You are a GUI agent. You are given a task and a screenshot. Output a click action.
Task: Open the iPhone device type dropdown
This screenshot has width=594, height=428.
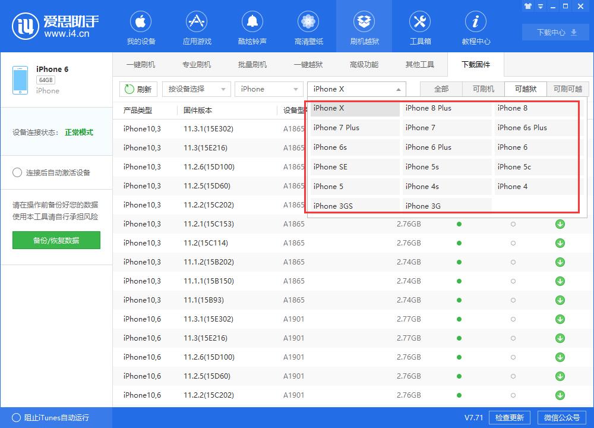(269, 89)
